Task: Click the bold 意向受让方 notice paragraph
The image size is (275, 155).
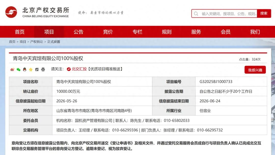Action: click(136, 146)
